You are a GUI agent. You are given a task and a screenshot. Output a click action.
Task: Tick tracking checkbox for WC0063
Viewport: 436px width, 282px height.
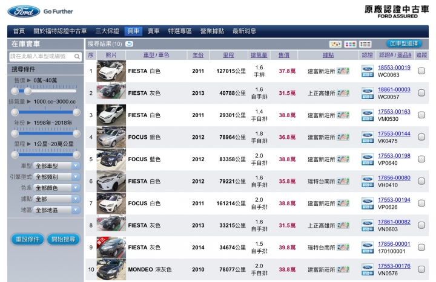[421, 71]
